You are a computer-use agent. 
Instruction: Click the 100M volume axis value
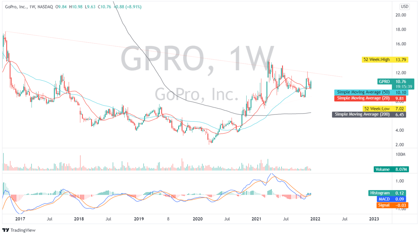[x=400, y=155]
